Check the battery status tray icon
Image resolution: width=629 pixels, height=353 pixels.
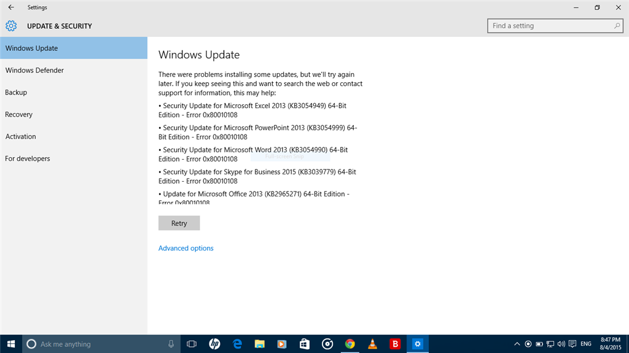tap(539, 344)
